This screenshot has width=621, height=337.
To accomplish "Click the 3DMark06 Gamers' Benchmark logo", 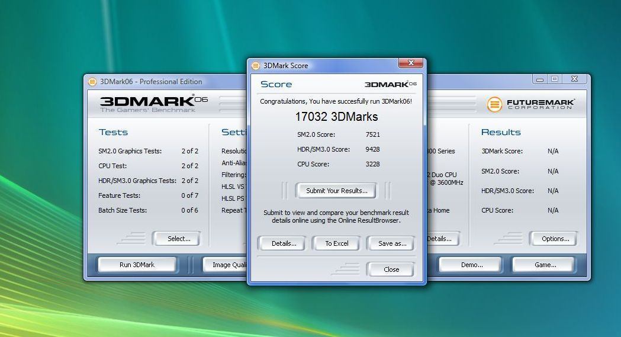I will [x=154, y=104].
